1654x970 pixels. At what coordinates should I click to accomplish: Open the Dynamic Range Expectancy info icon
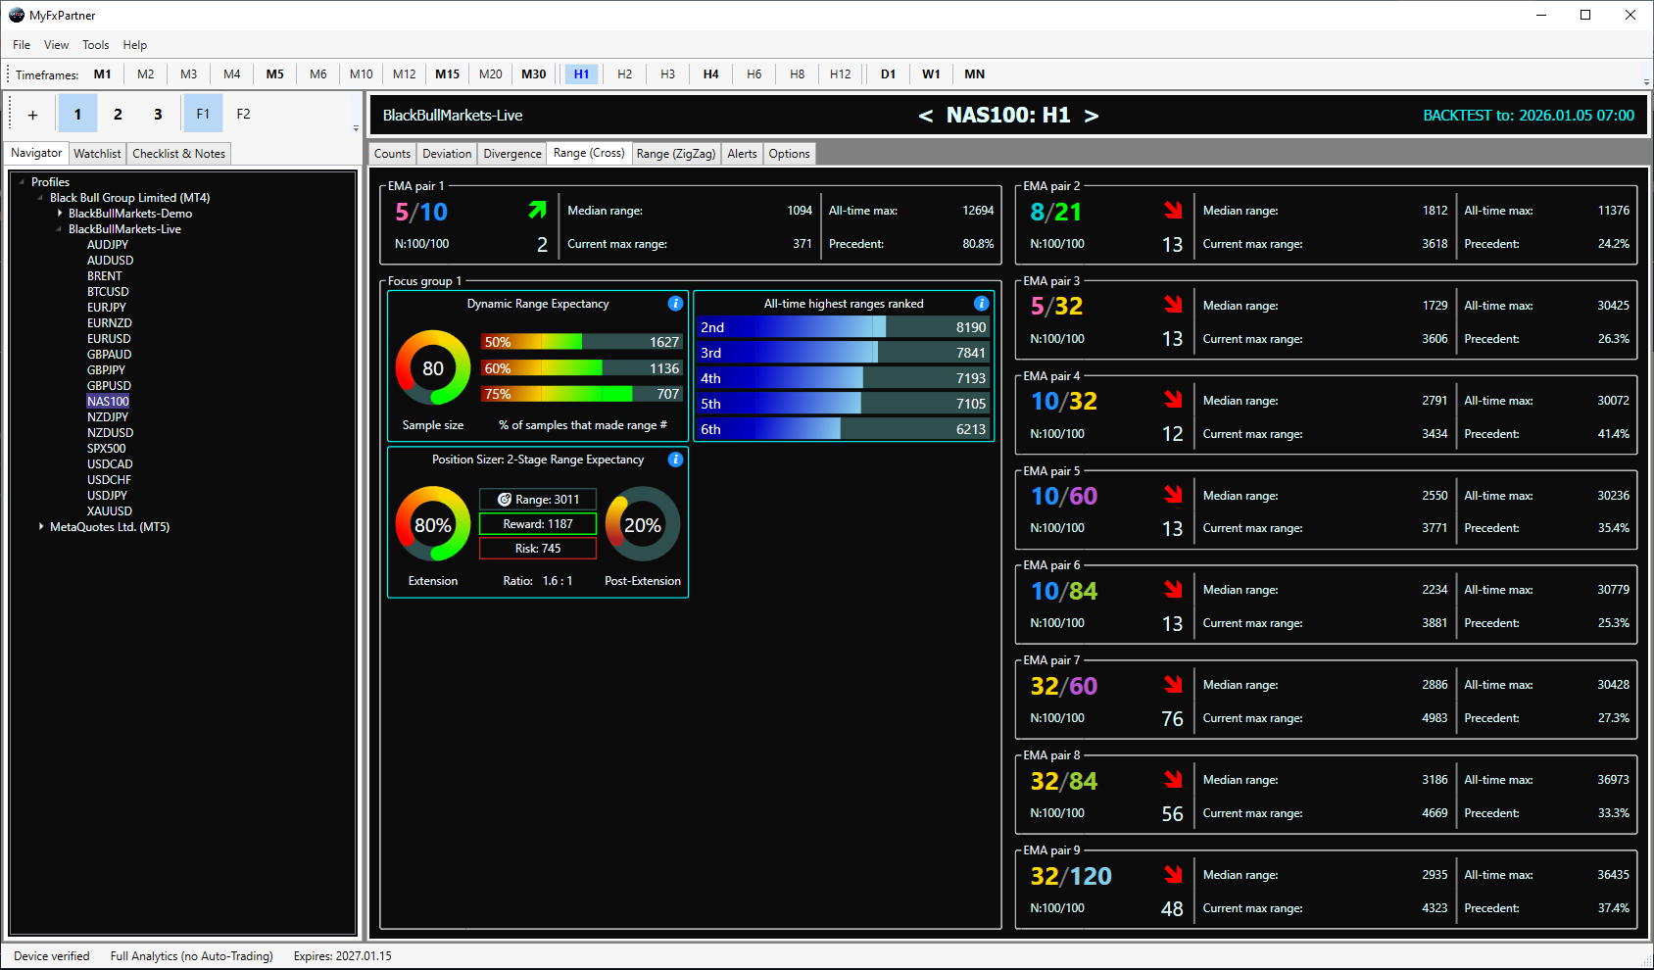click(x=675, y=304)
